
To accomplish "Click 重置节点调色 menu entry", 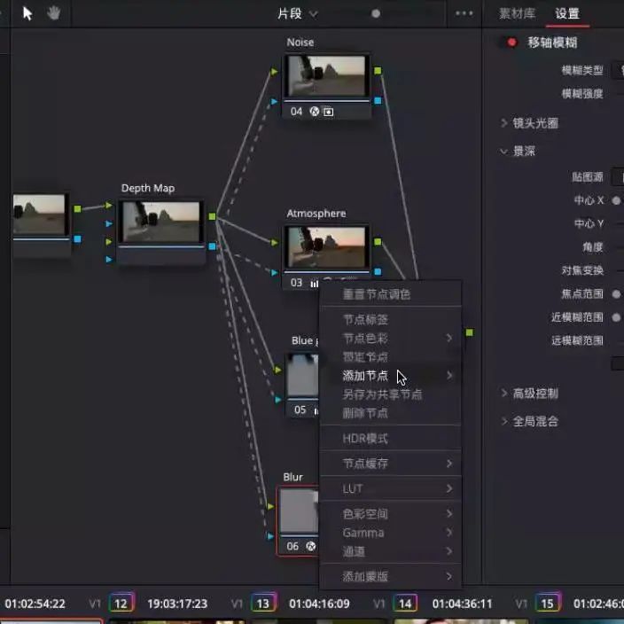I will pyautogui.click(x=377, y=294).
